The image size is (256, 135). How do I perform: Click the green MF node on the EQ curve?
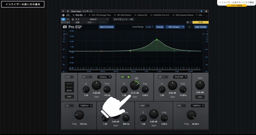pyautogui.click(x=157, y=40)
